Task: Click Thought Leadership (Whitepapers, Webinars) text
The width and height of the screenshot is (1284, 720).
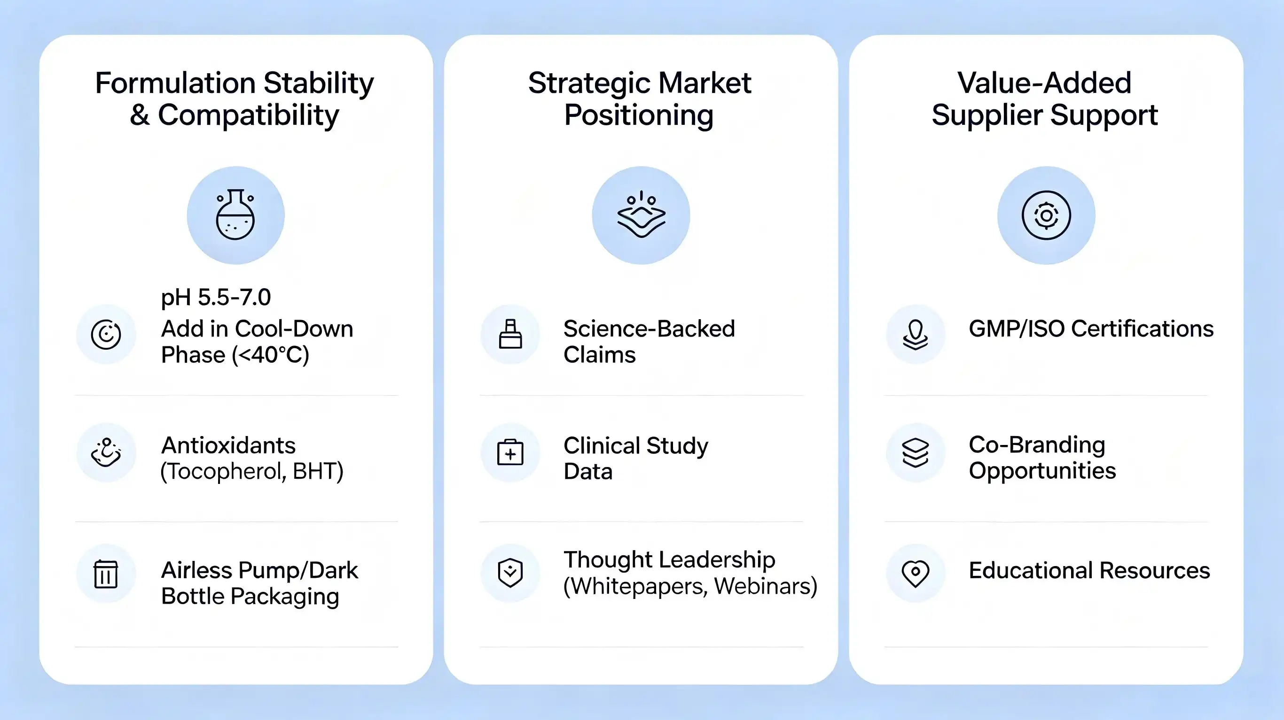Action: [690, 573]
